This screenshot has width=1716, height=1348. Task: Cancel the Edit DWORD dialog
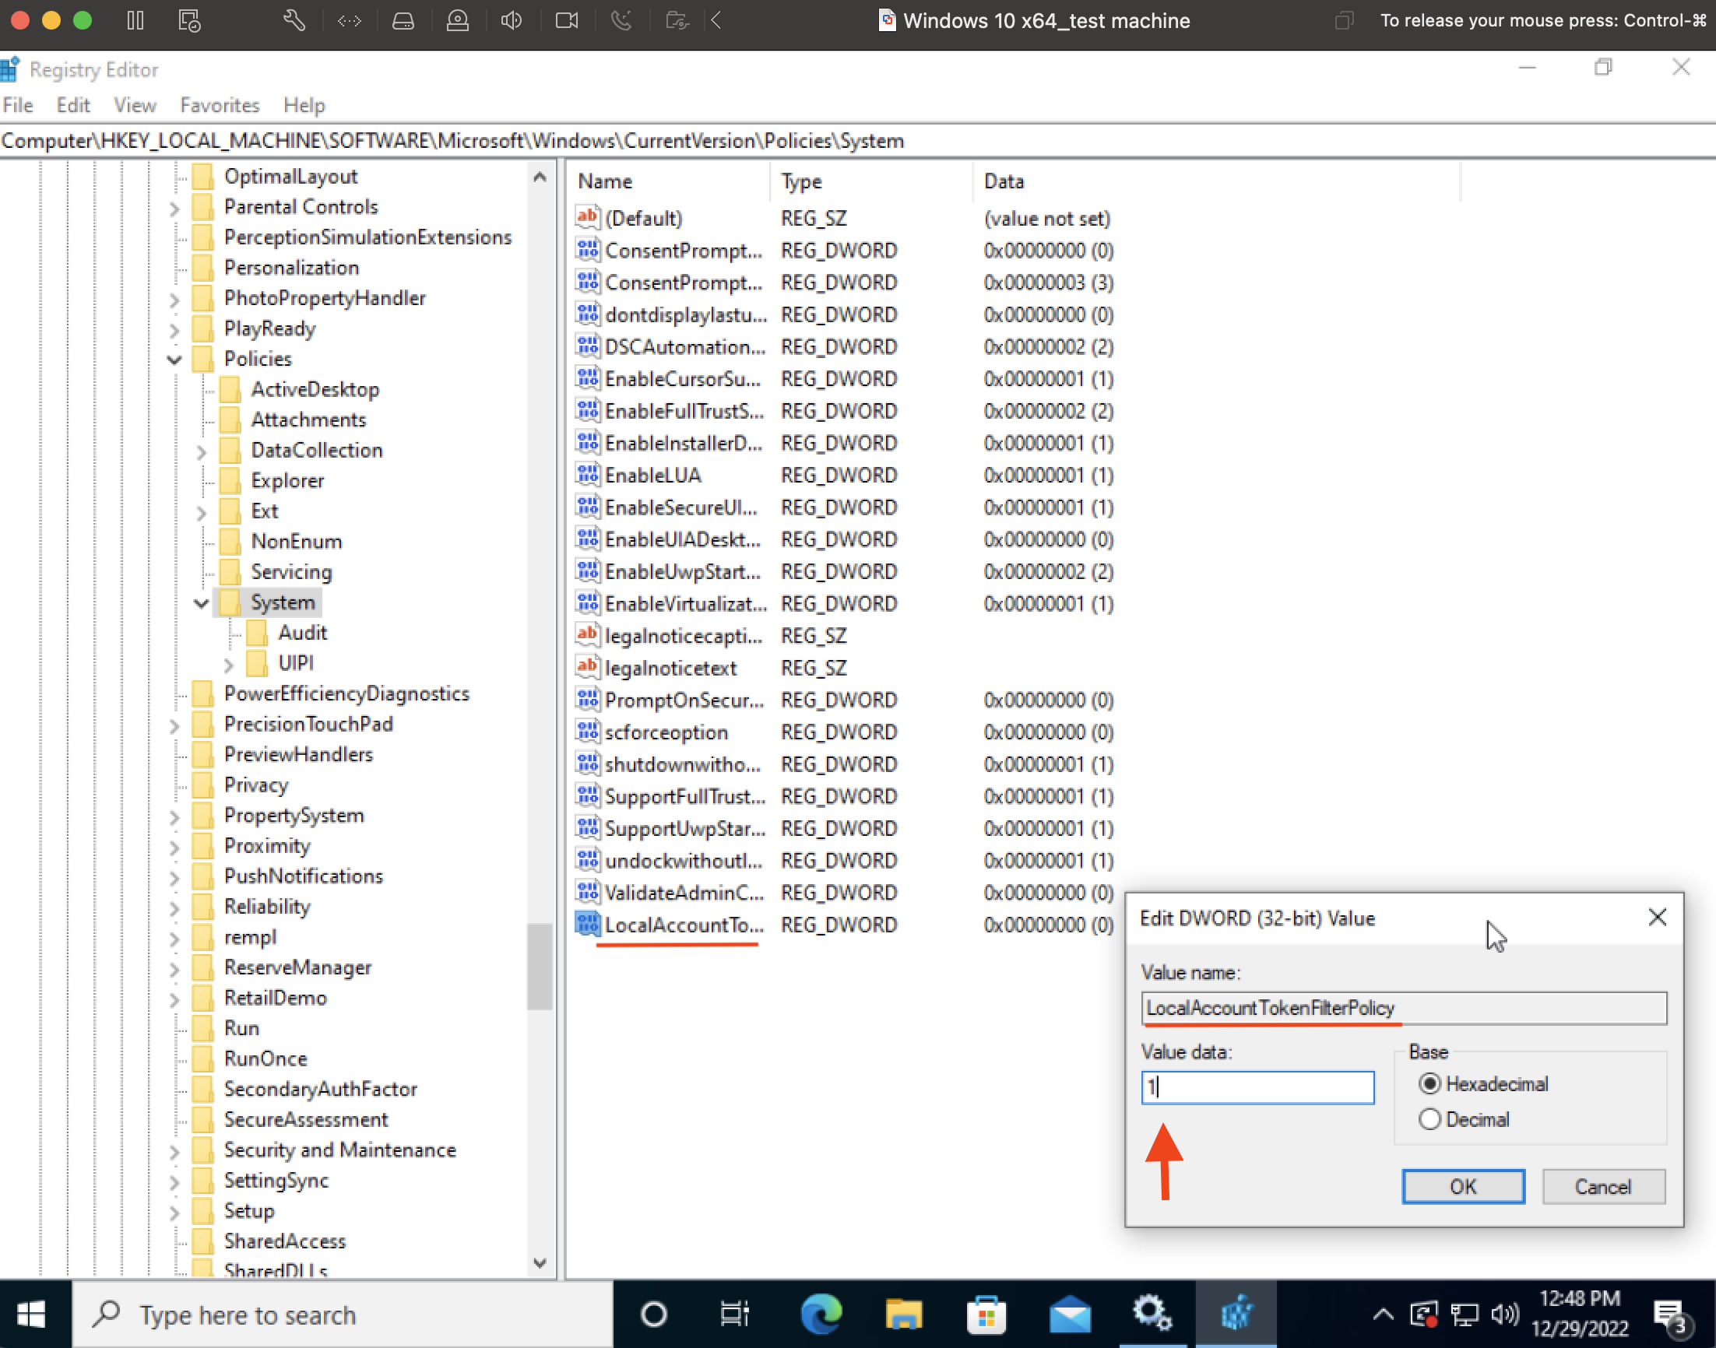point(1603,1186)
